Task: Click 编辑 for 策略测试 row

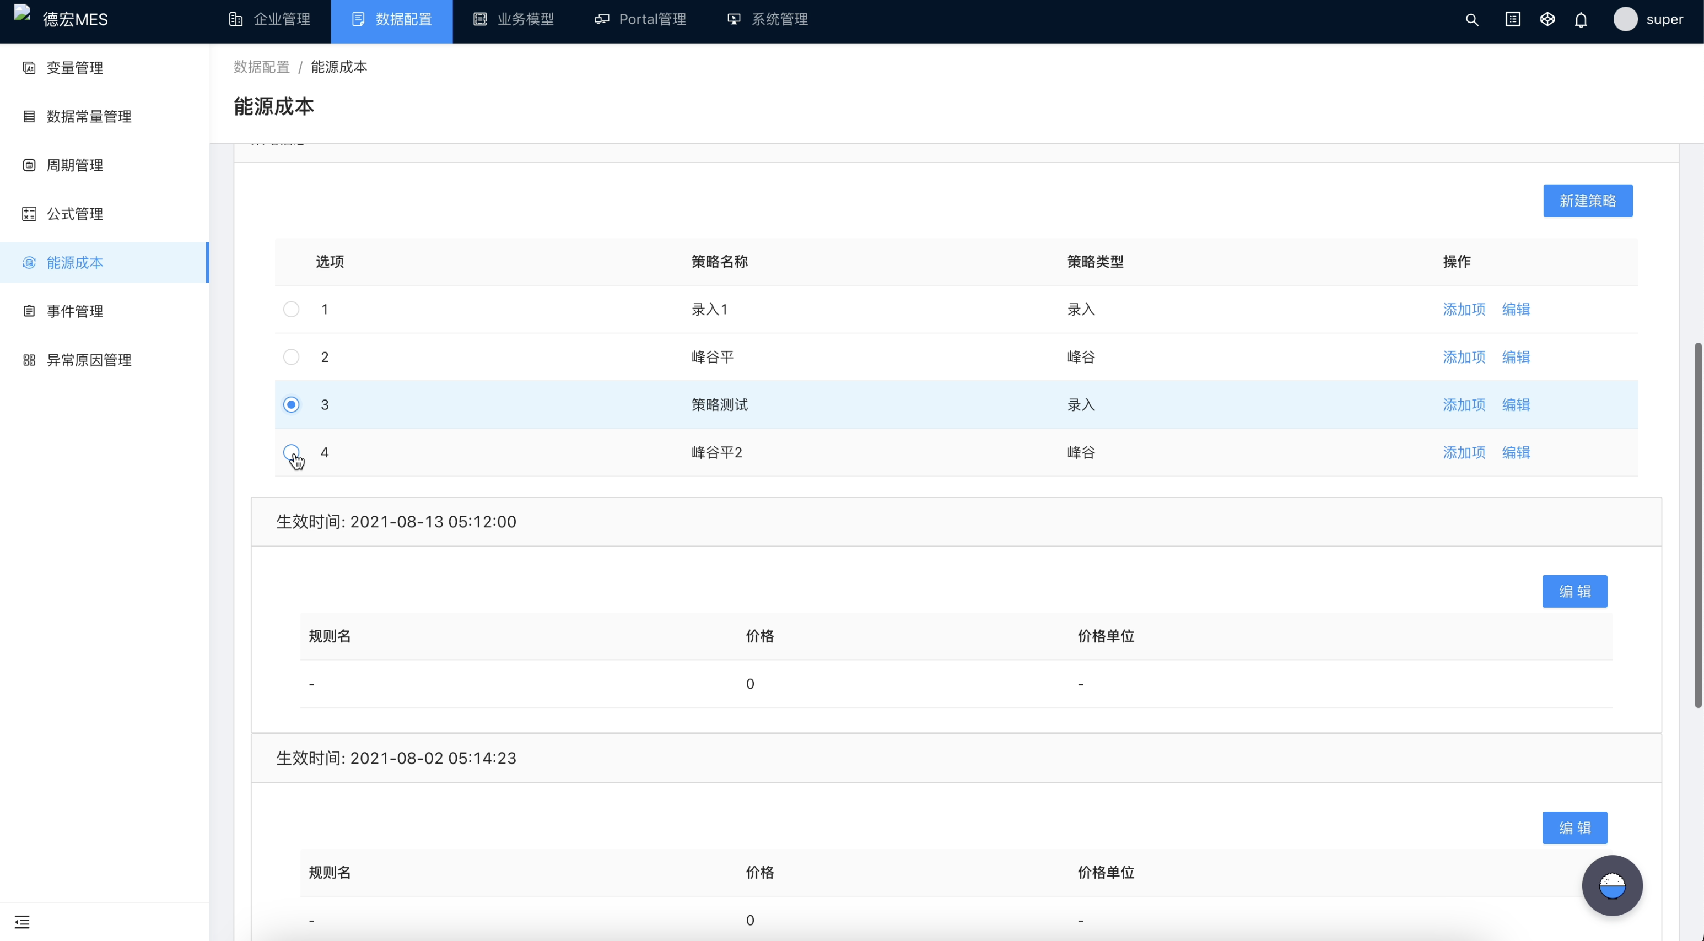Action: click(x=1516, y=405)
